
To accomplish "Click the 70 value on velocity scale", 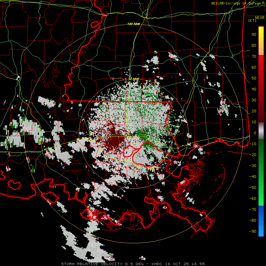I will pyautogui.click(x=254, y=56).
